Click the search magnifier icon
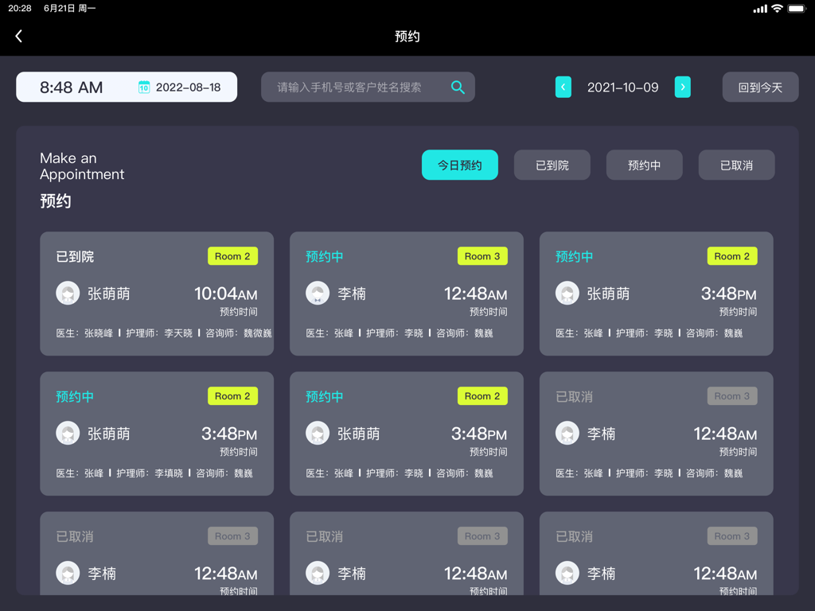815x611 pixels. tap(458, 87)
